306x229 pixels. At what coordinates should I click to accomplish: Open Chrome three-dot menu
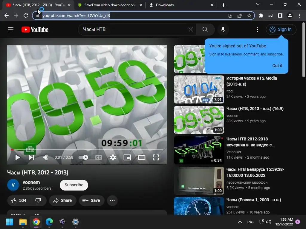pos(299,16)
